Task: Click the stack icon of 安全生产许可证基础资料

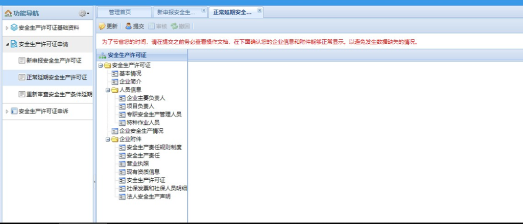Action: (x=14, y=27)
